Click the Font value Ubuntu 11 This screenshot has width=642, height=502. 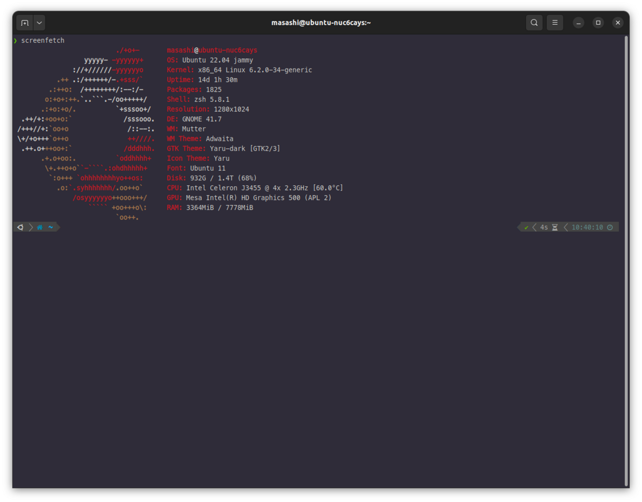(208, 169)
